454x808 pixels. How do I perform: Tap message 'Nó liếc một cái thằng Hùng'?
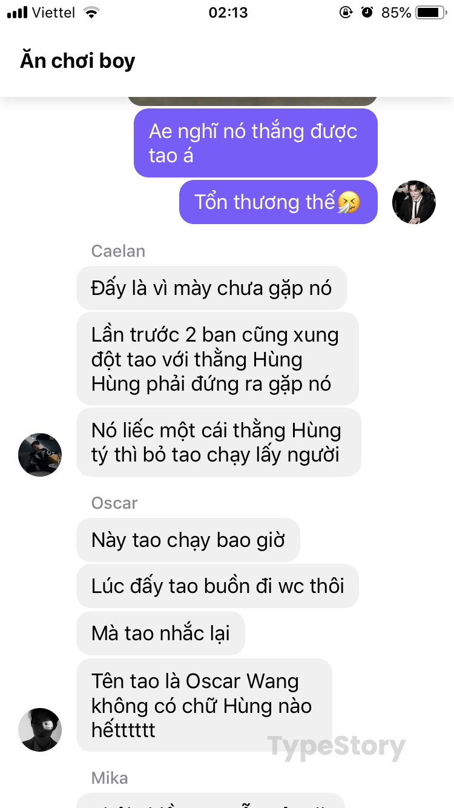219,442
